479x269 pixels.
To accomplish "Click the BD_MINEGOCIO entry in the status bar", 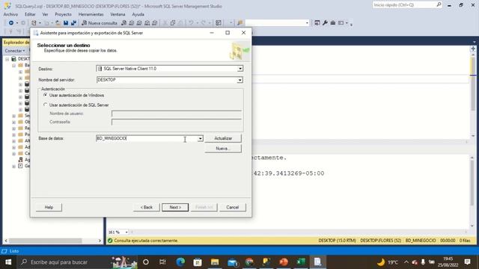I will click(x=421, y=241).
